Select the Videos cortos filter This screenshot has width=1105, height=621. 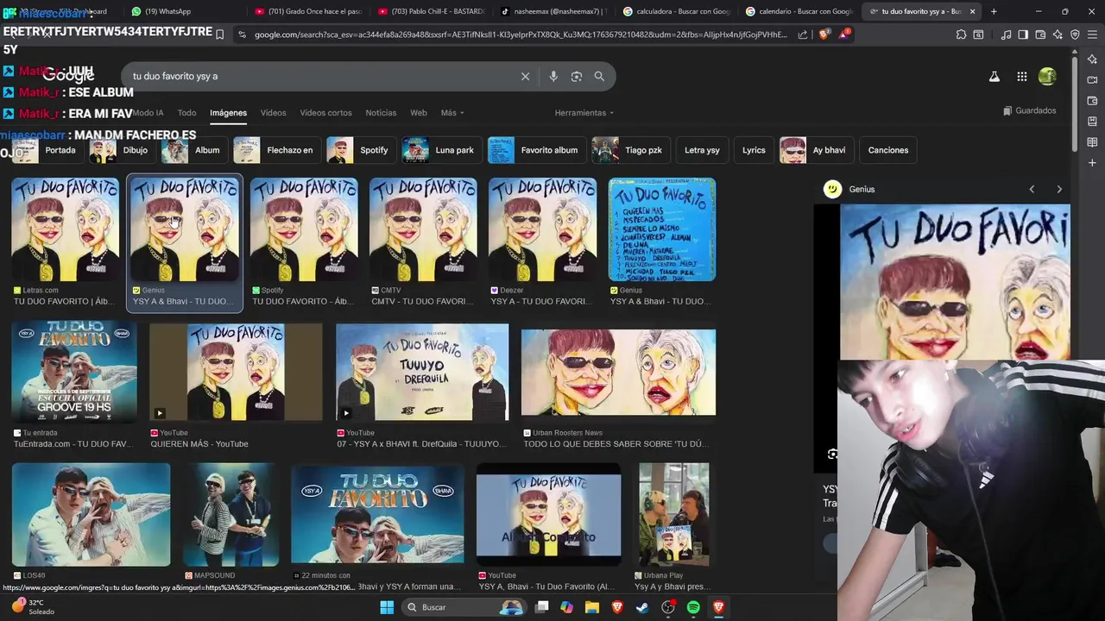325,113
